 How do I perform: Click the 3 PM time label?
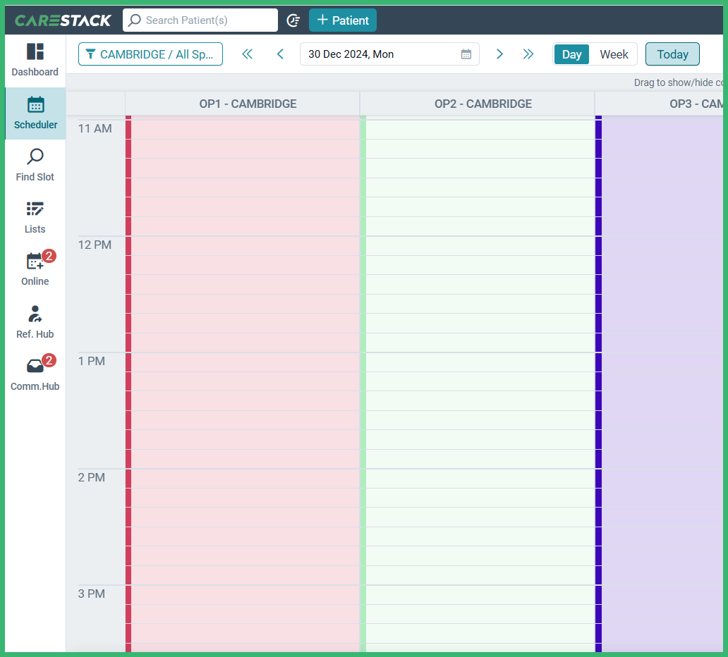point(92,594)
